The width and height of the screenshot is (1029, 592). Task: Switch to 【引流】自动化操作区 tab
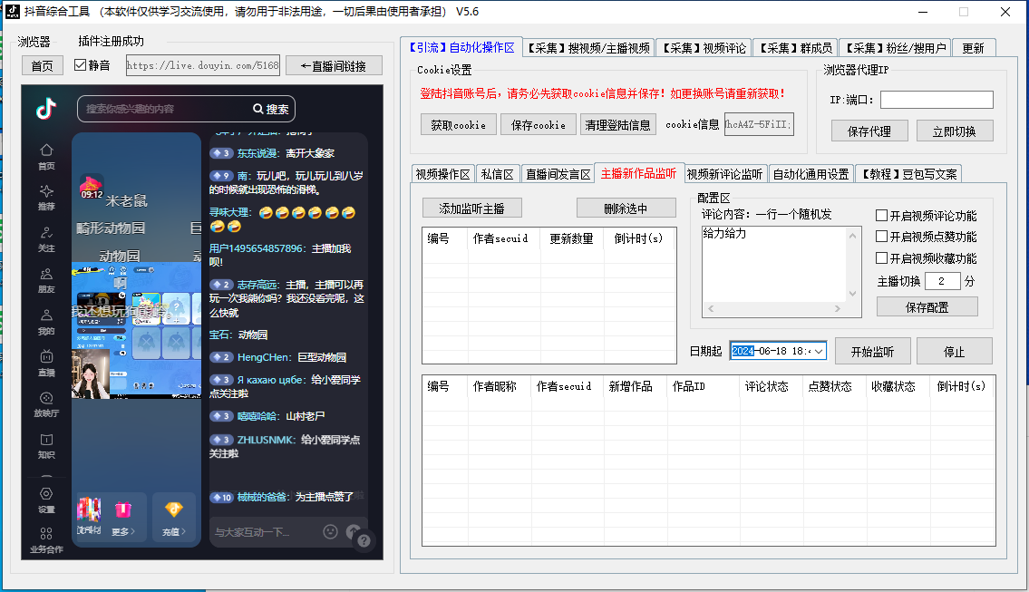coord(461,47)
